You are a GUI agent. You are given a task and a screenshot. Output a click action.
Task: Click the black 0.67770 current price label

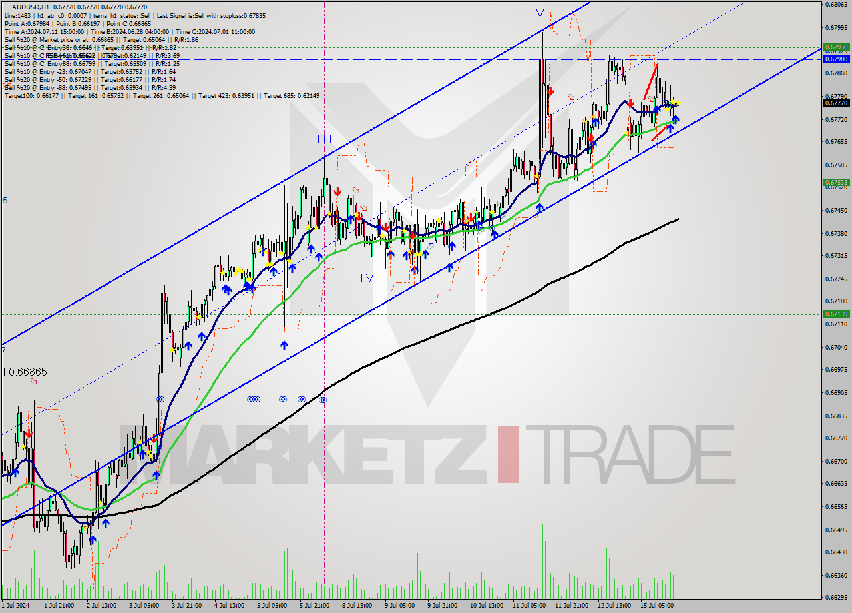[836, 103]
